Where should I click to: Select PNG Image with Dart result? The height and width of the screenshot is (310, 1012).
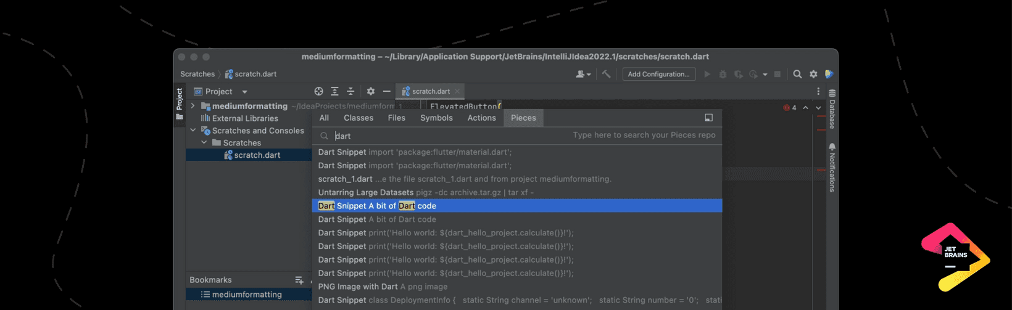click(517, 287)
